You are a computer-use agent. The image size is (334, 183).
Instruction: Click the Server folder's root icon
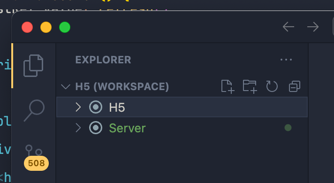(x=96, y=128)
